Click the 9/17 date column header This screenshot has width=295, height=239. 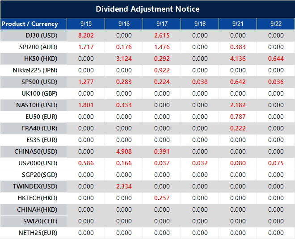(162, 24)
